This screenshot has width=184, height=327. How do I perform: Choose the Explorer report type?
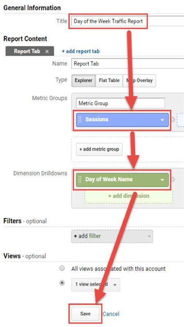click(84, 81)
